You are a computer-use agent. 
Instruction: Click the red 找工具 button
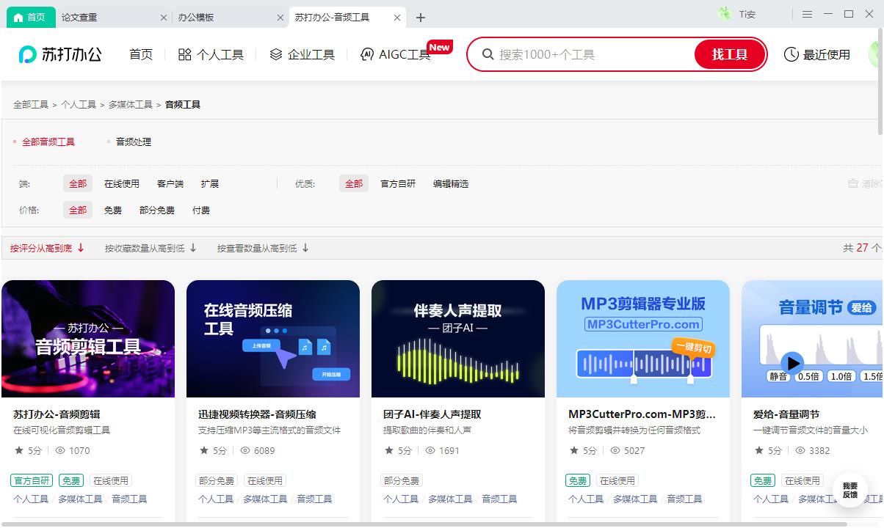(730, 54)
